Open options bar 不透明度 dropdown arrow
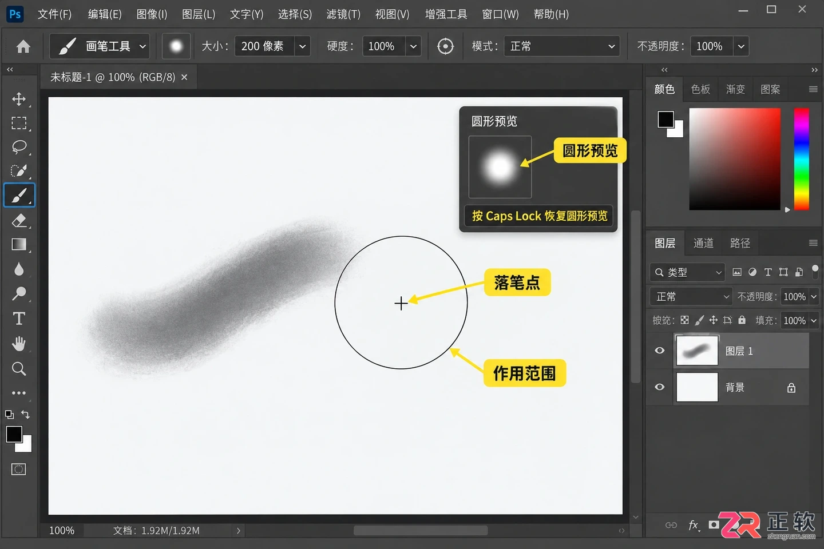The height and width of the screenshot is (549, 824). [x=741, y=46]
